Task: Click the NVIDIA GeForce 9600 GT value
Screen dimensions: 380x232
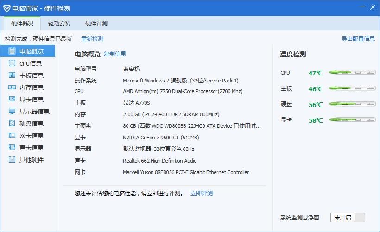Action: click(x=161, y=138)
